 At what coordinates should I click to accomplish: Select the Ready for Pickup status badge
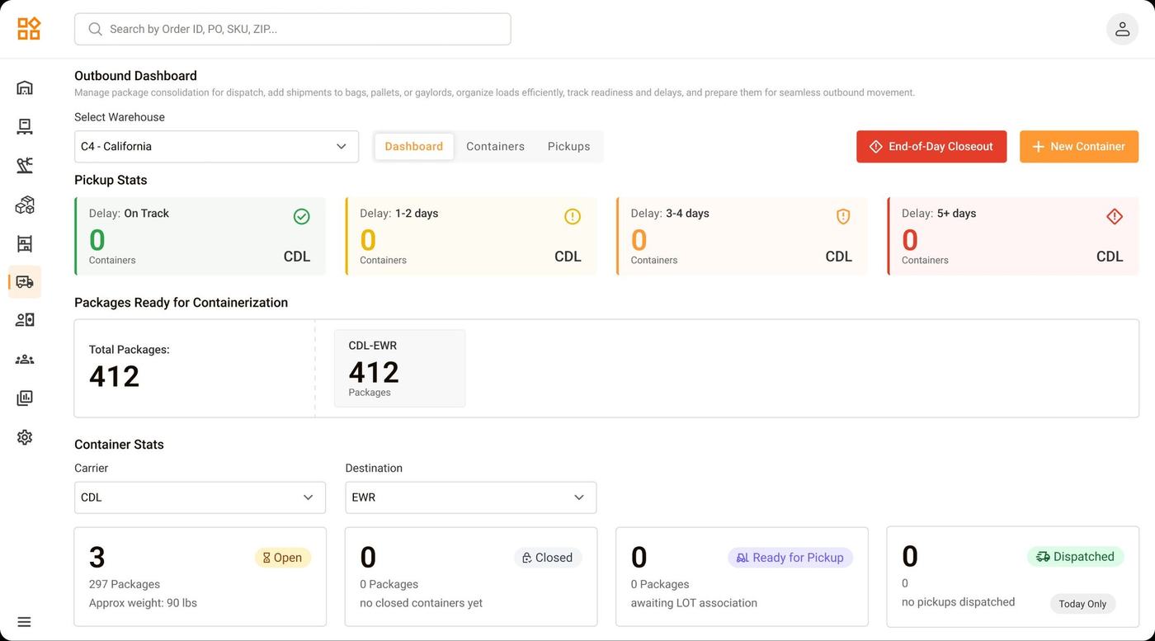[790, 558]
